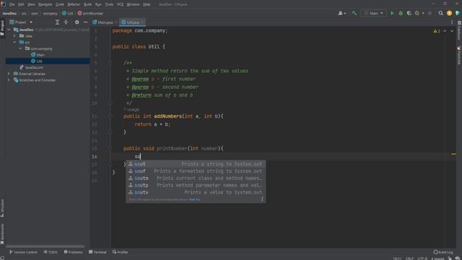Hide the Project panel with minus icon
The width and height of the screenshot is (462, 260).
[x=85, y=22]
